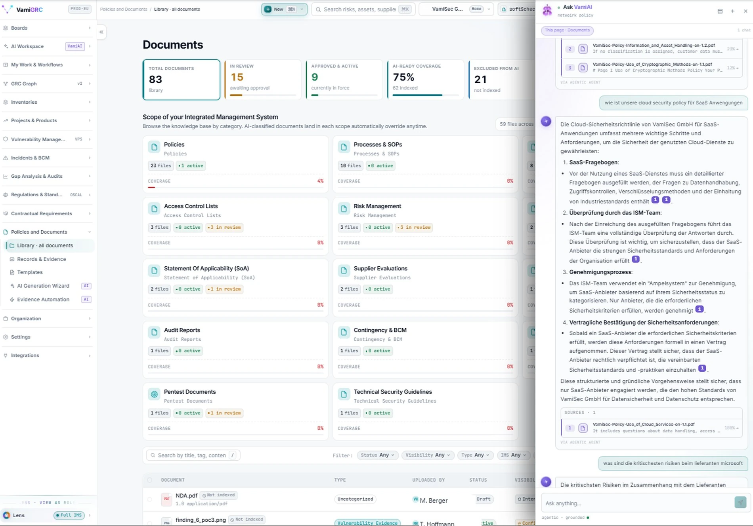The width and height of the screenshot is (753, 526).
Task: Open the New button dropdown arrow
Action: pyautogui.click(x=302, y=9)
